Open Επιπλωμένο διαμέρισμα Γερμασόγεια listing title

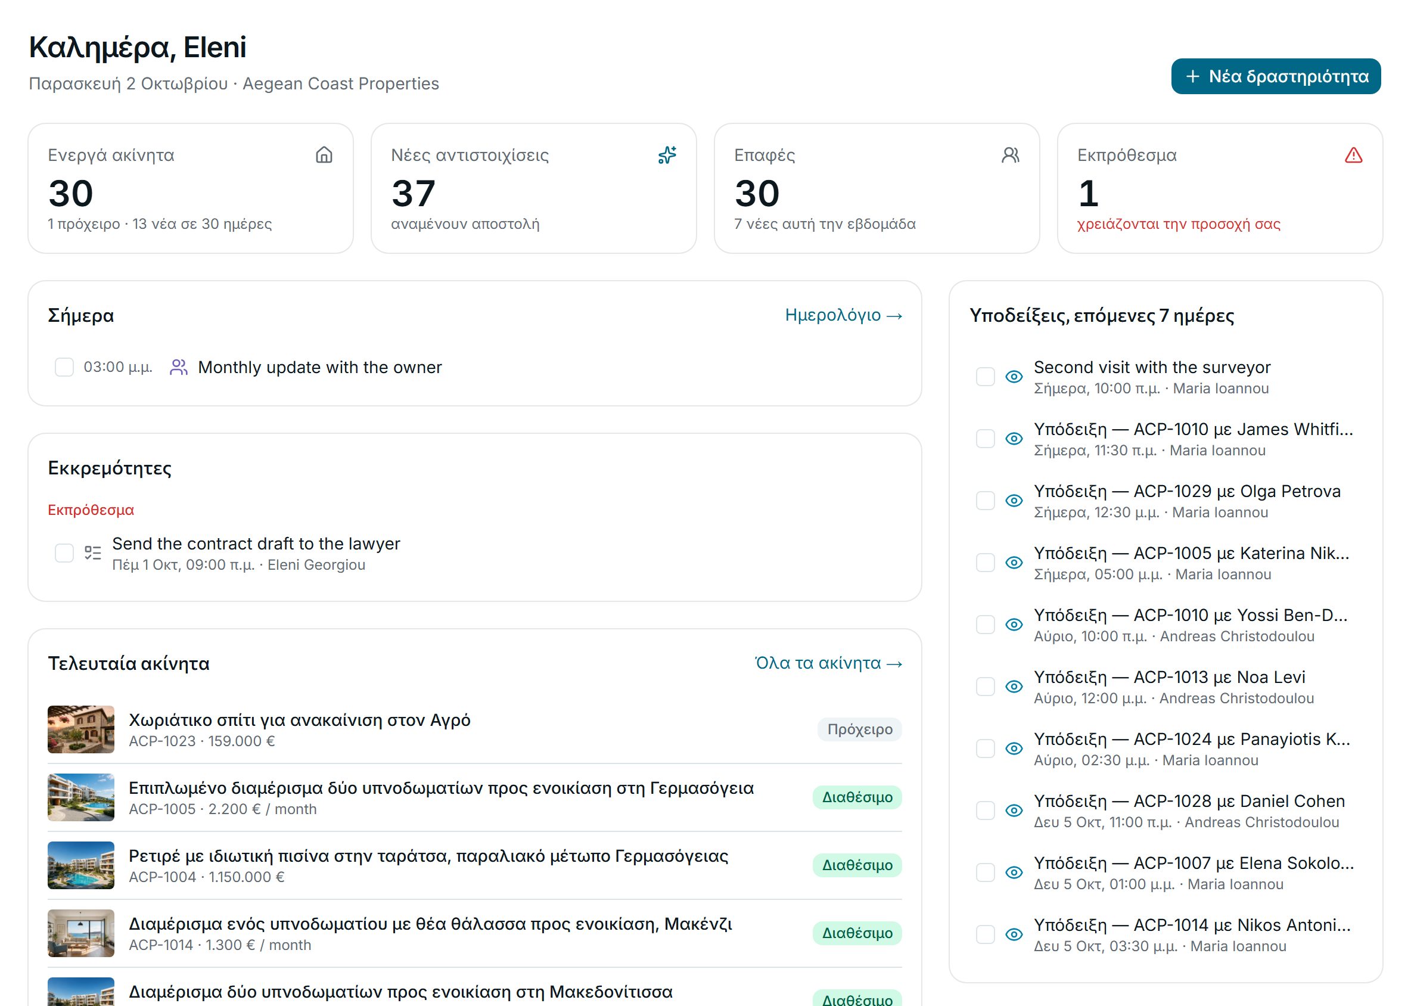click(441, 788)
